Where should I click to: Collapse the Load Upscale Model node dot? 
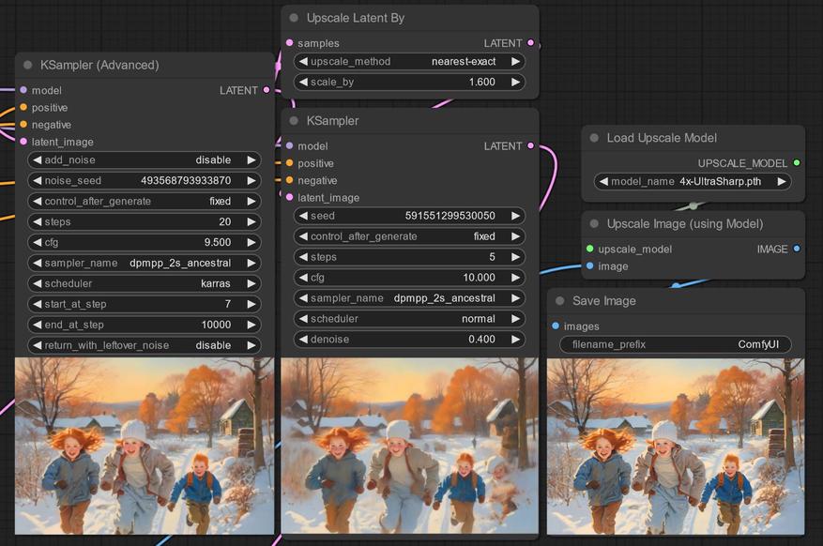tap(594, 138)
